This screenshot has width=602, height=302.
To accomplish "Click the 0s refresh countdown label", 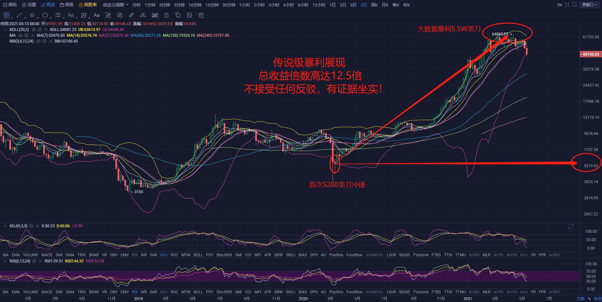I will [560, 5].
